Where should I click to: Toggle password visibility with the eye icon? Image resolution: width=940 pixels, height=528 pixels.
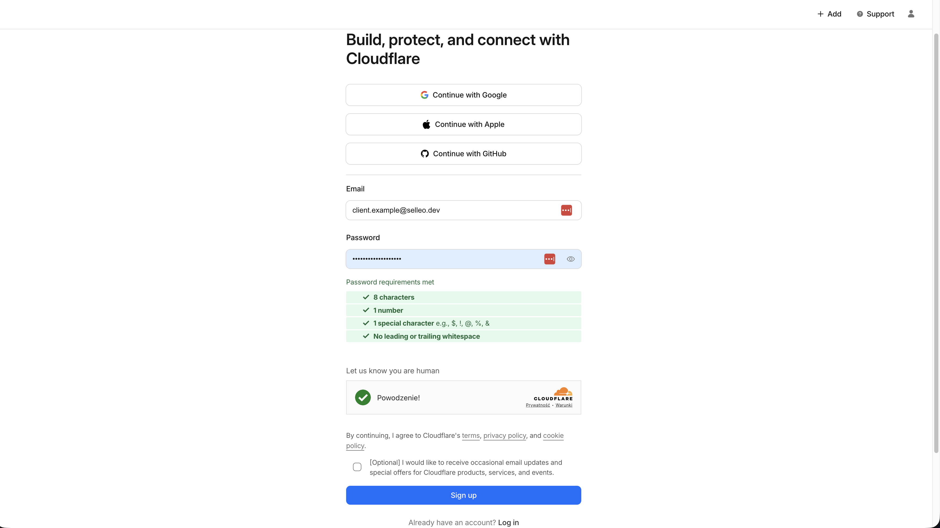point(571,259)
